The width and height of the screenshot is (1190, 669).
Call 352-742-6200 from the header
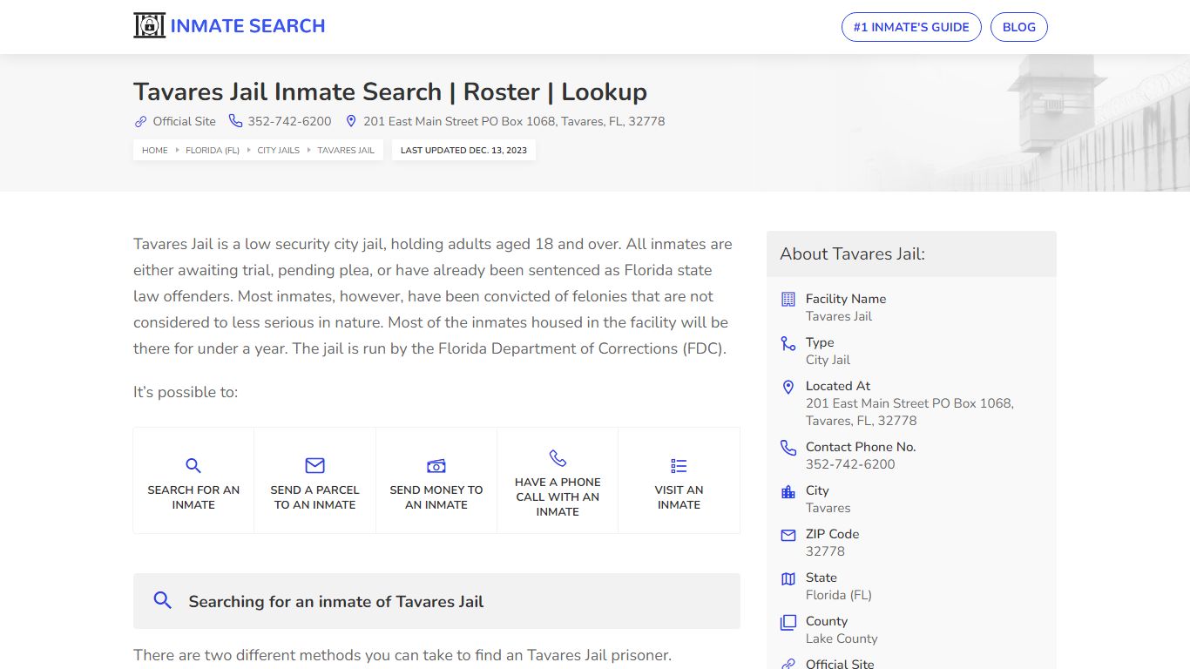(289, 122)
